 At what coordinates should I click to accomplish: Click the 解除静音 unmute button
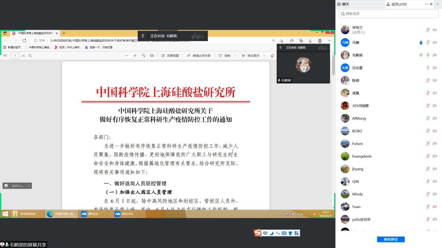[x=390, y=239]
